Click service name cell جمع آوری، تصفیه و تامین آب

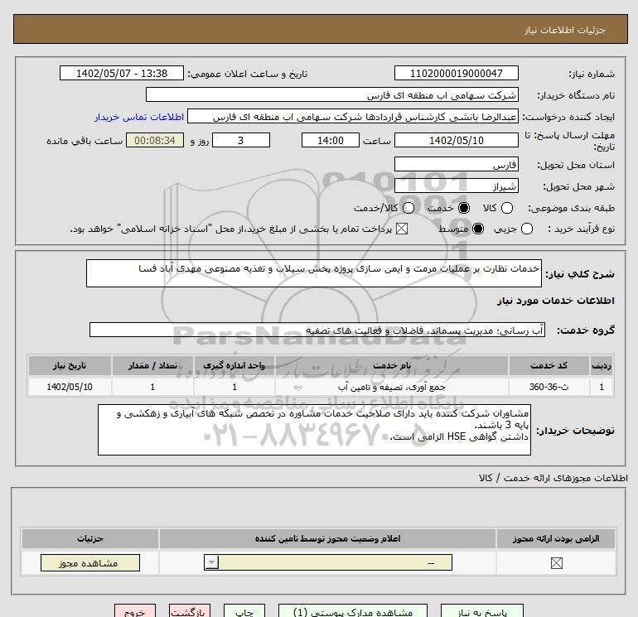[x=392, y=387]
